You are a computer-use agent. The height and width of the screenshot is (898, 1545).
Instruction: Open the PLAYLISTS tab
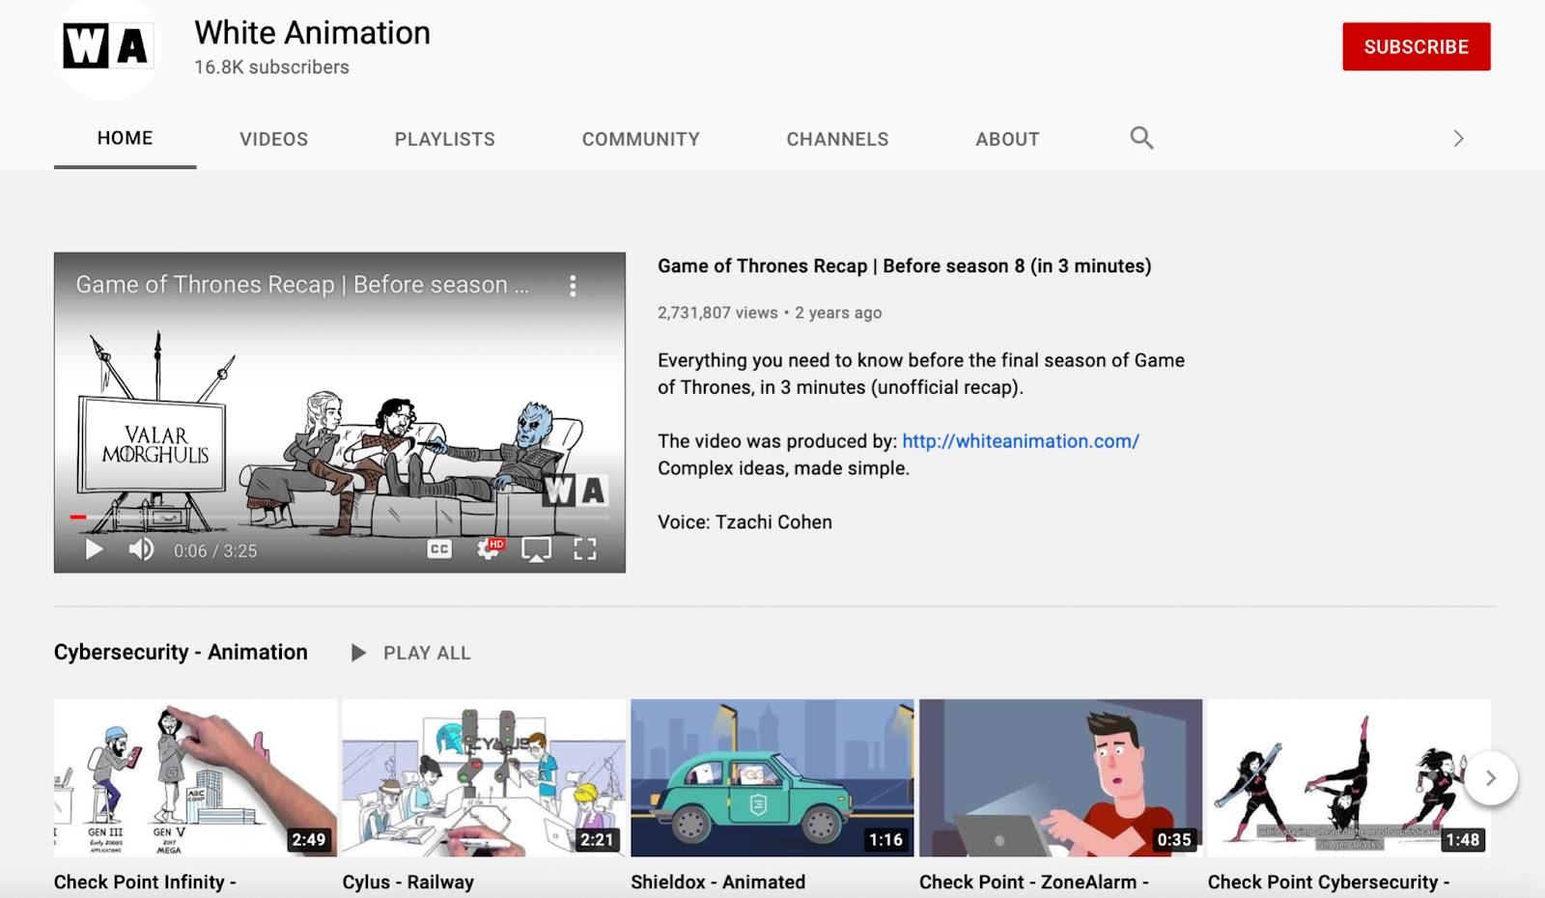(445, 139)
